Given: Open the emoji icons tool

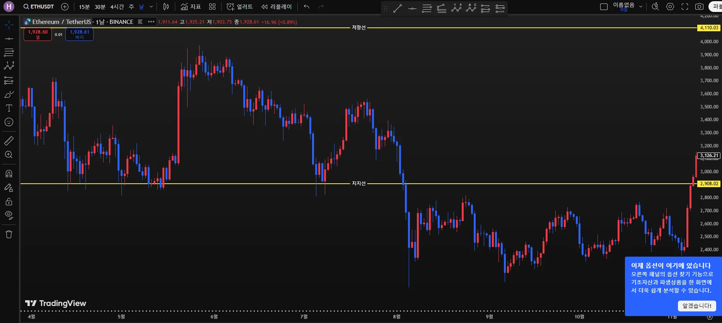Looking at the screenshot, I should click(x=9, y=122).
